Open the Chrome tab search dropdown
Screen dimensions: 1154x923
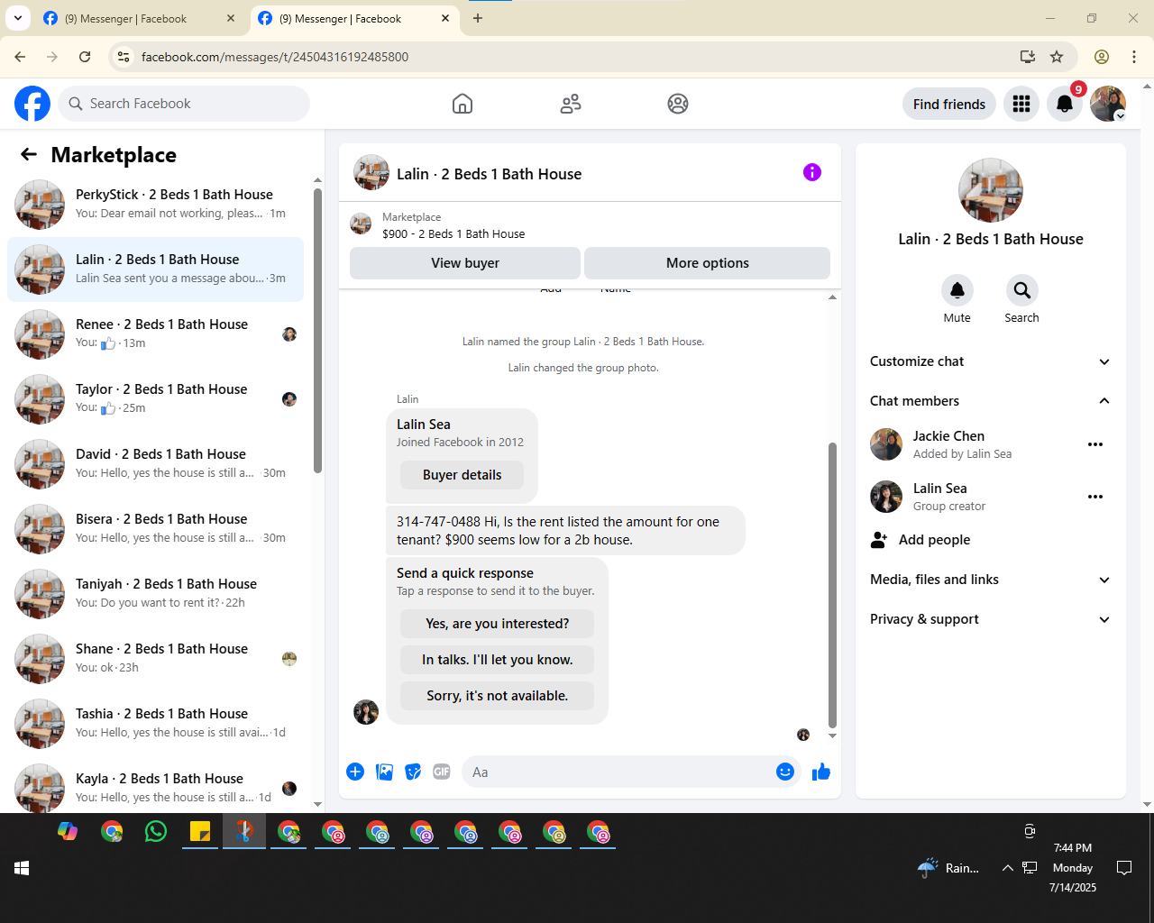point(18,18)
